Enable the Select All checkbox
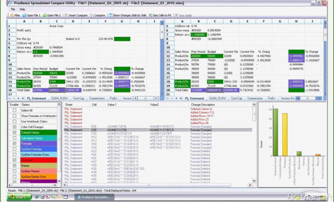Screen dimensions: 334x202 click(14, 111)
